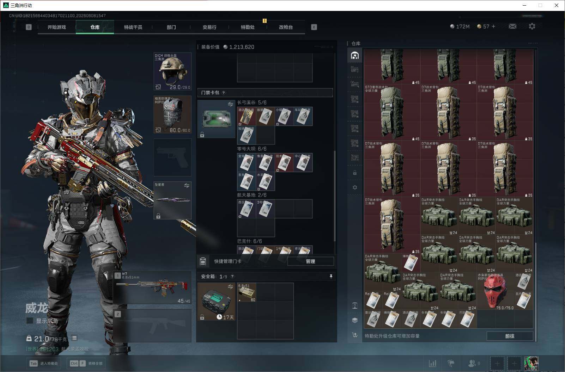Click the 进入特勤处 button

[x=44, y=363]
